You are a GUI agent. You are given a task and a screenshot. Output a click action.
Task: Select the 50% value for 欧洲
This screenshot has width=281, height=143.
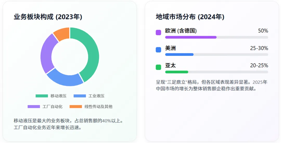[x=263, y=31]
